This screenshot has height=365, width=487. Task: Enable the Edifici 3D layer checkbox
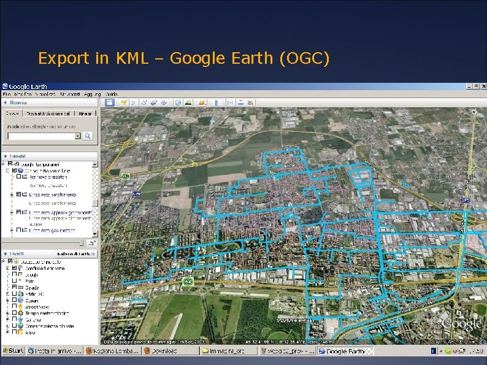(x=14, y=294)
